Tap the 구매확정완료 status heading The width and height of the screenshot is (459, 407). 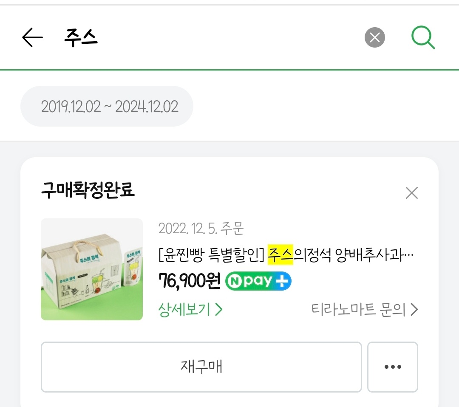pos(88,191)
